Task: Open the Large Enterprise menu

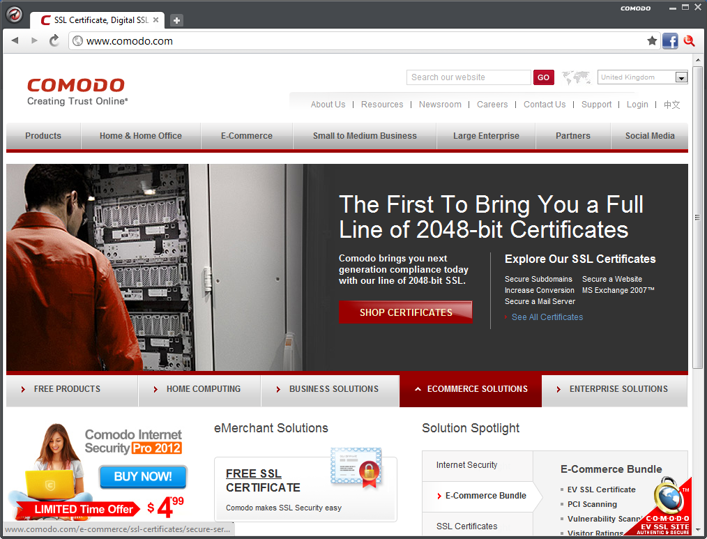Action: coord(486,136)
